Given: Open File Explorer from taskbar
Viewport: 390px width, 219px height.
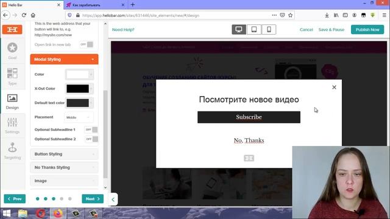Looking at the screenshot, I should [x=23, y=214].
